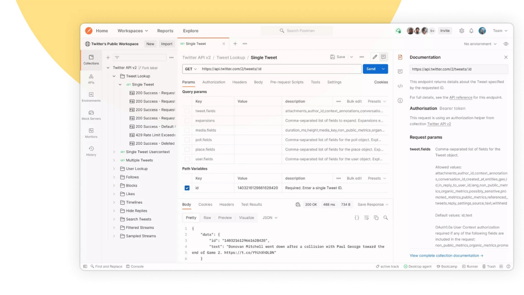The width and height of the screenshot is (524, 295).
Task: Search the response with magnifier icon
Action: 386,218
